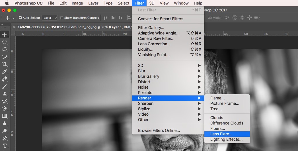298x151 pixels.
Task: Choose Lens Flare... from Render submenu
Action: coord(227,134)
